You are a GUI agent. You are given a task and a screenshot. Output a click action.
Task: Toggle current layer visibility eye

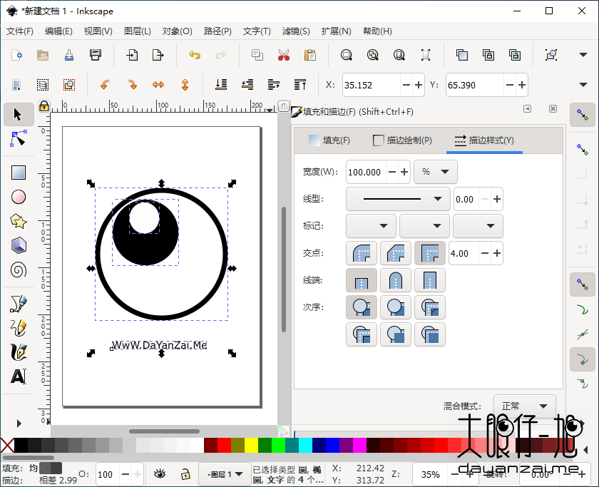160,474
